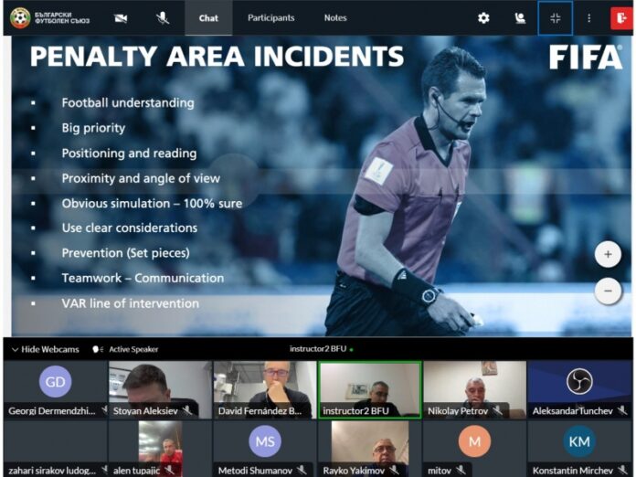This screenshot has height=477, width=636.
Task: Exit fullscreen with the collapse icon
Action: (556, 18)
